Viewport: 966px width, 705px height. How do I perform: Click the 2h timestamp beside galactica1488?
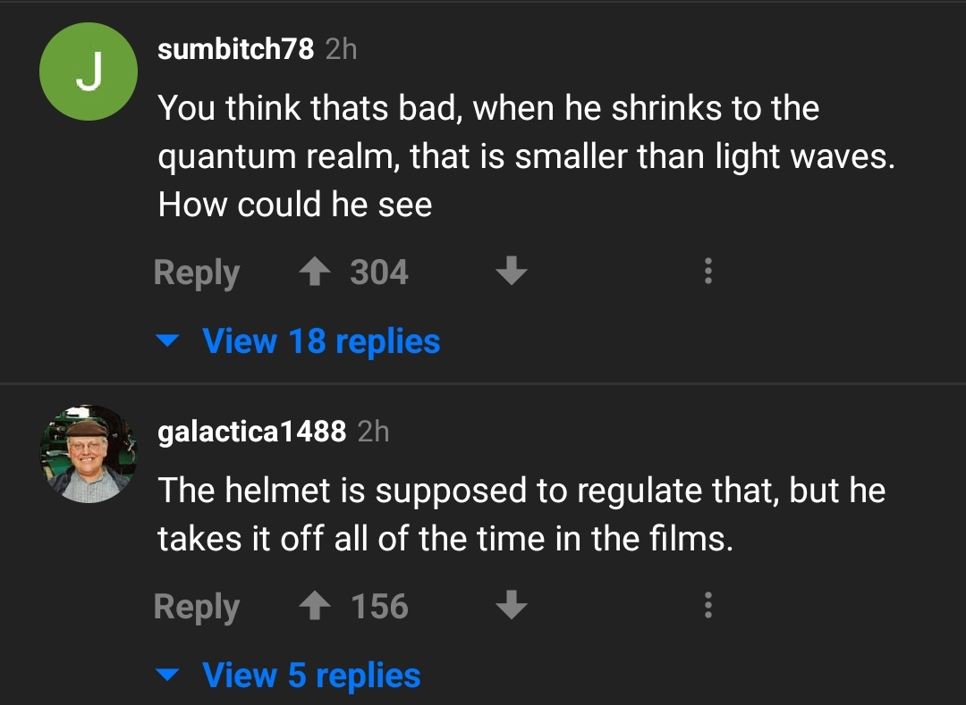coord(373,432)
